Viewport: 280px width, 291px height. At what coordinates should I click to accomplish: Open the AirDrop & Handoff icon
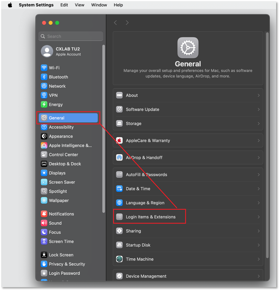[119, 158]
